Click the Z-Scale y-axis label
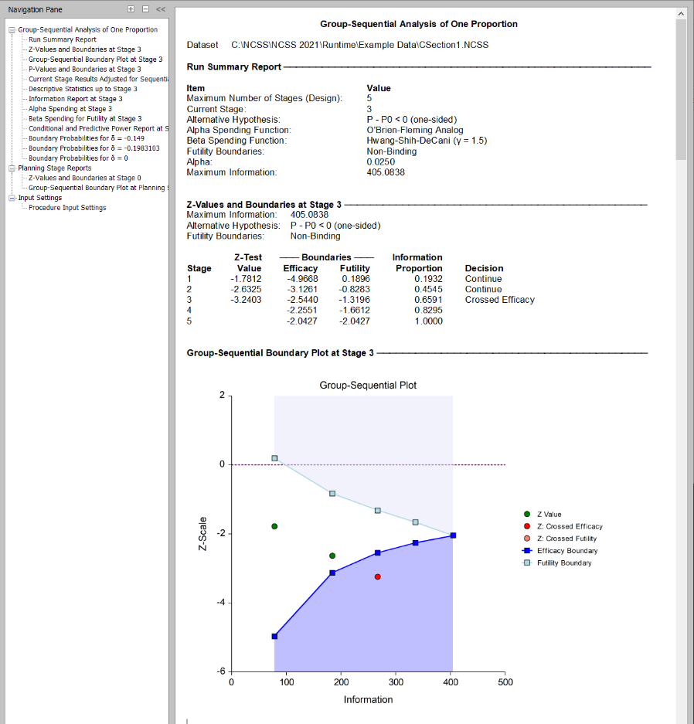Viewport: 694px width, 724px height. click(x=202, y=534)
